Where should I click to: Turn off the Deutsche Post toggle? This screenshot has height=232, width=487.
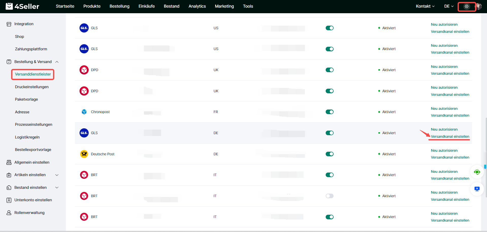[x=329, y=154]
